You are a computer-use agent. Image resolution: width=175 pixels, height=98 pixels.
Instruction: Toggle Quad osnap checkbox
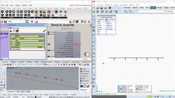click(44, 95)
